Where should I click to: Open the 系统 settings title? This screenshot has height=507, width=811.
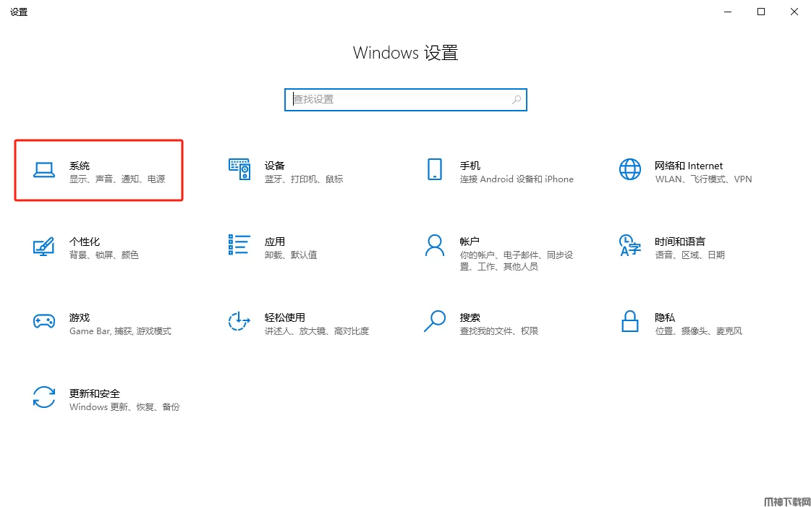(x=79, y=166)
